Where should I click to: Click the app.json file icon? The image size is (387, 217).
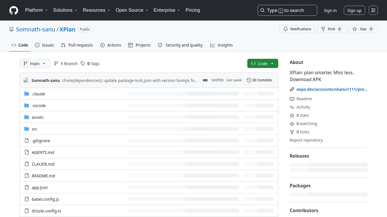tap(27, 187)
